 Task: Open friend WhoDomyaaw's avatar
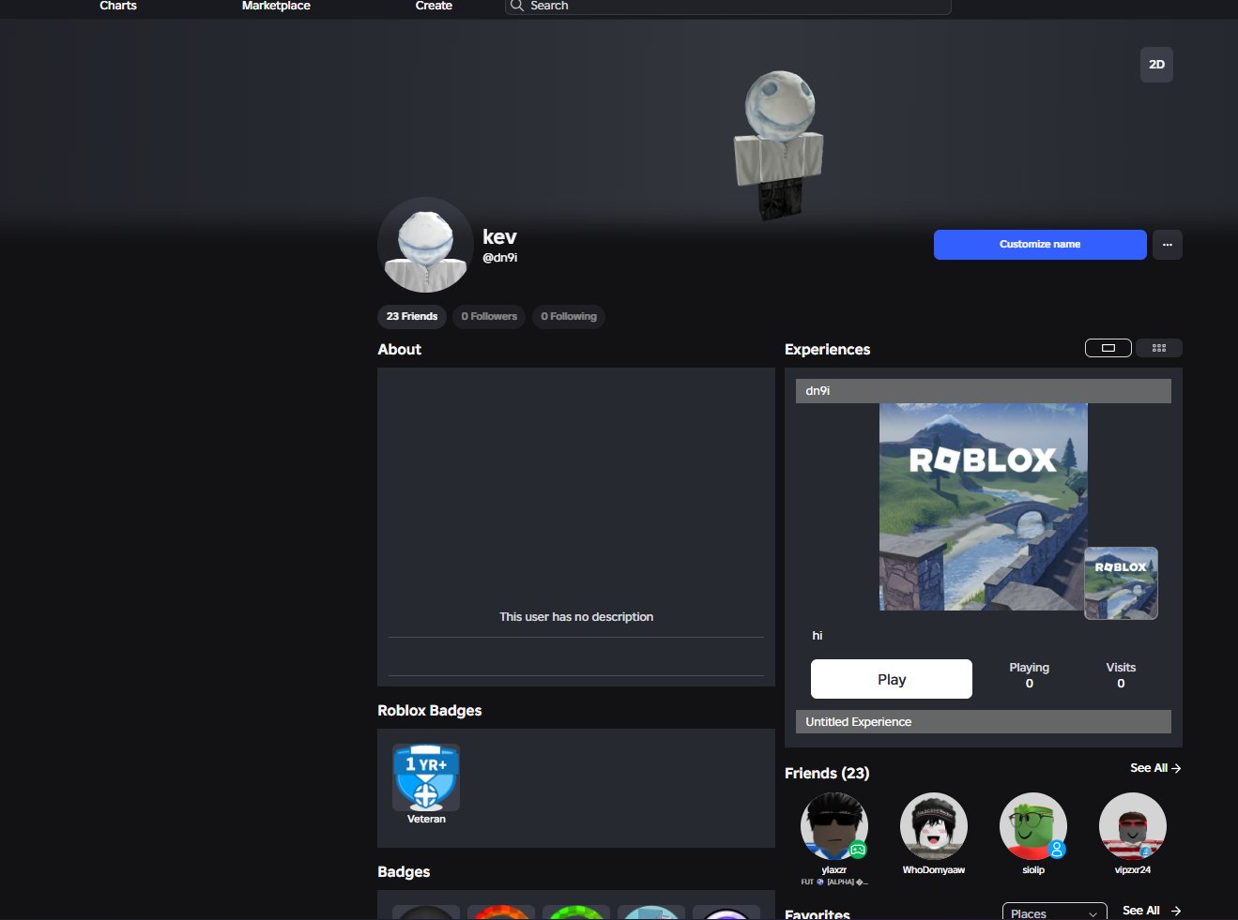tap(934, 826)
